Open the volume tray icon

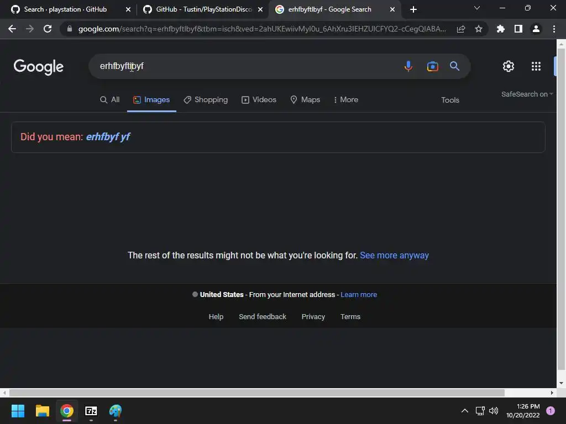tap(494, 411)
